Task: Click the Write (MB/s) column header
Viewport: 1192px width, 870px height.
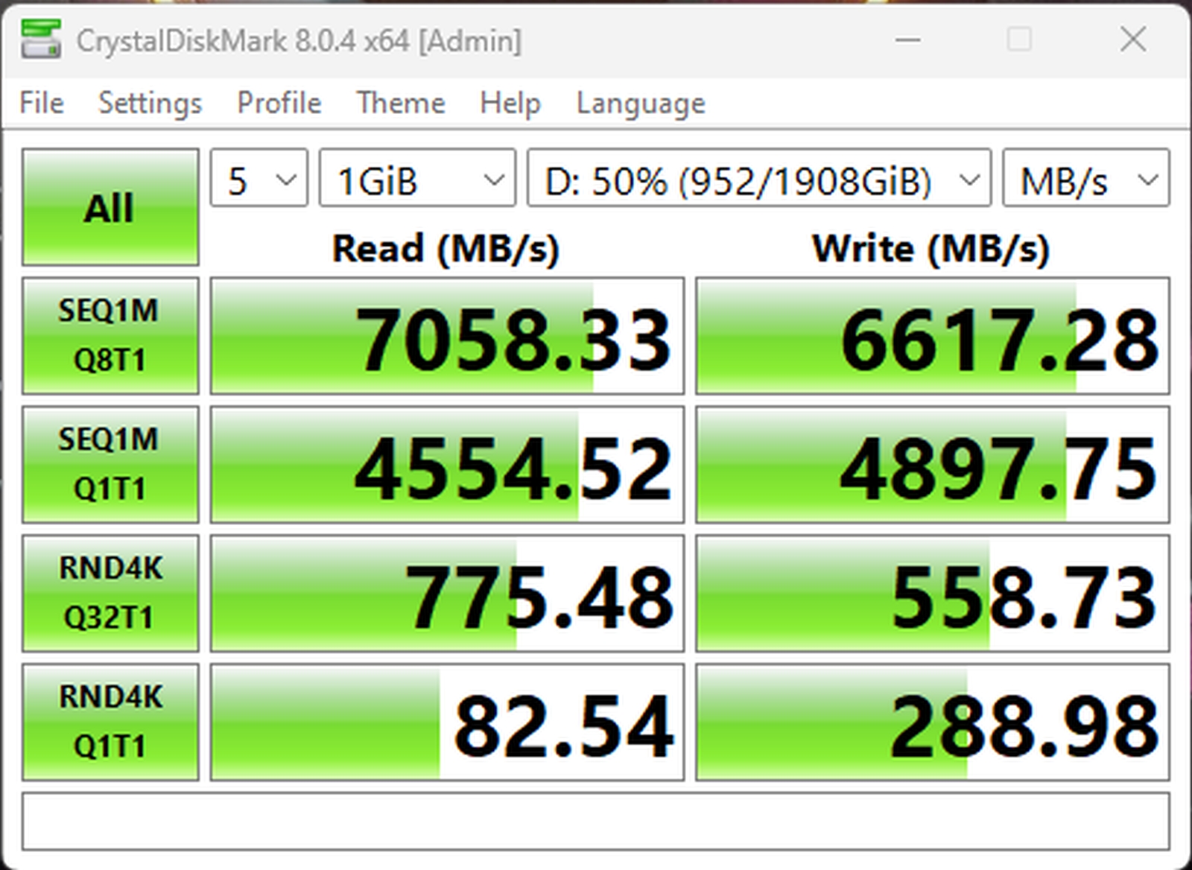Action: click(x=931, y=249)
